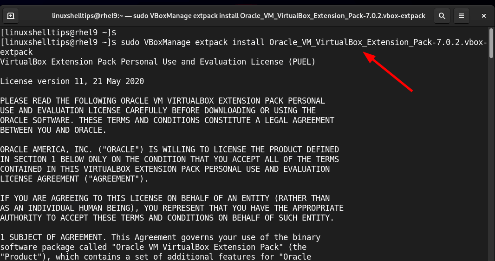This screenshot has height=261, width=495.
Task: Click the line starting 'AUTHORITY TO ACCEPT THESE TERMS'
Action: pyautogui.click(x=167, y=218)
